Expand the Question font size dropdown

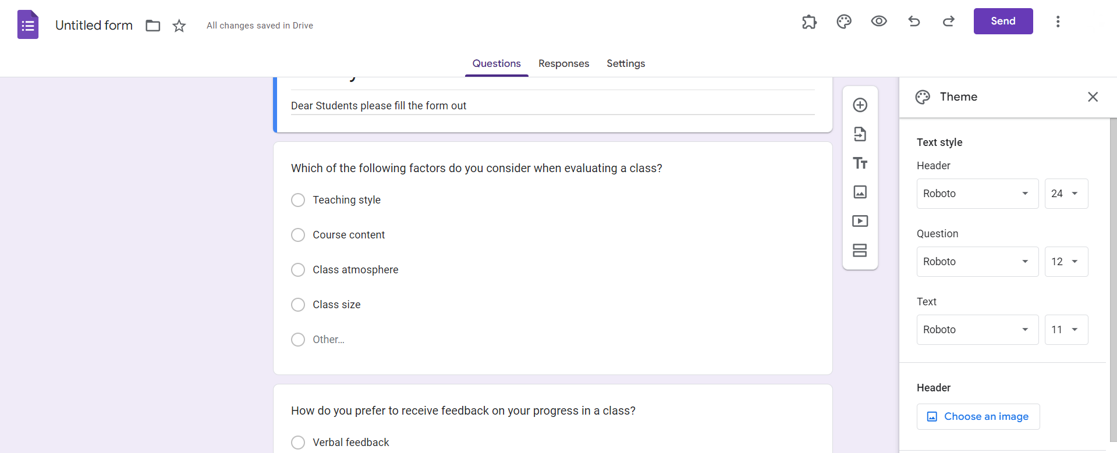pyautogui.click(x=1066, y=262)
